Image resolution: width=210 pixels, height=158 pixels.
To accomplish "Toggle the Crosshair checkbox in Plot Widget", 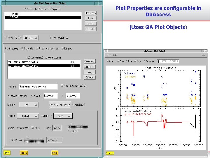I will point(144,61).
